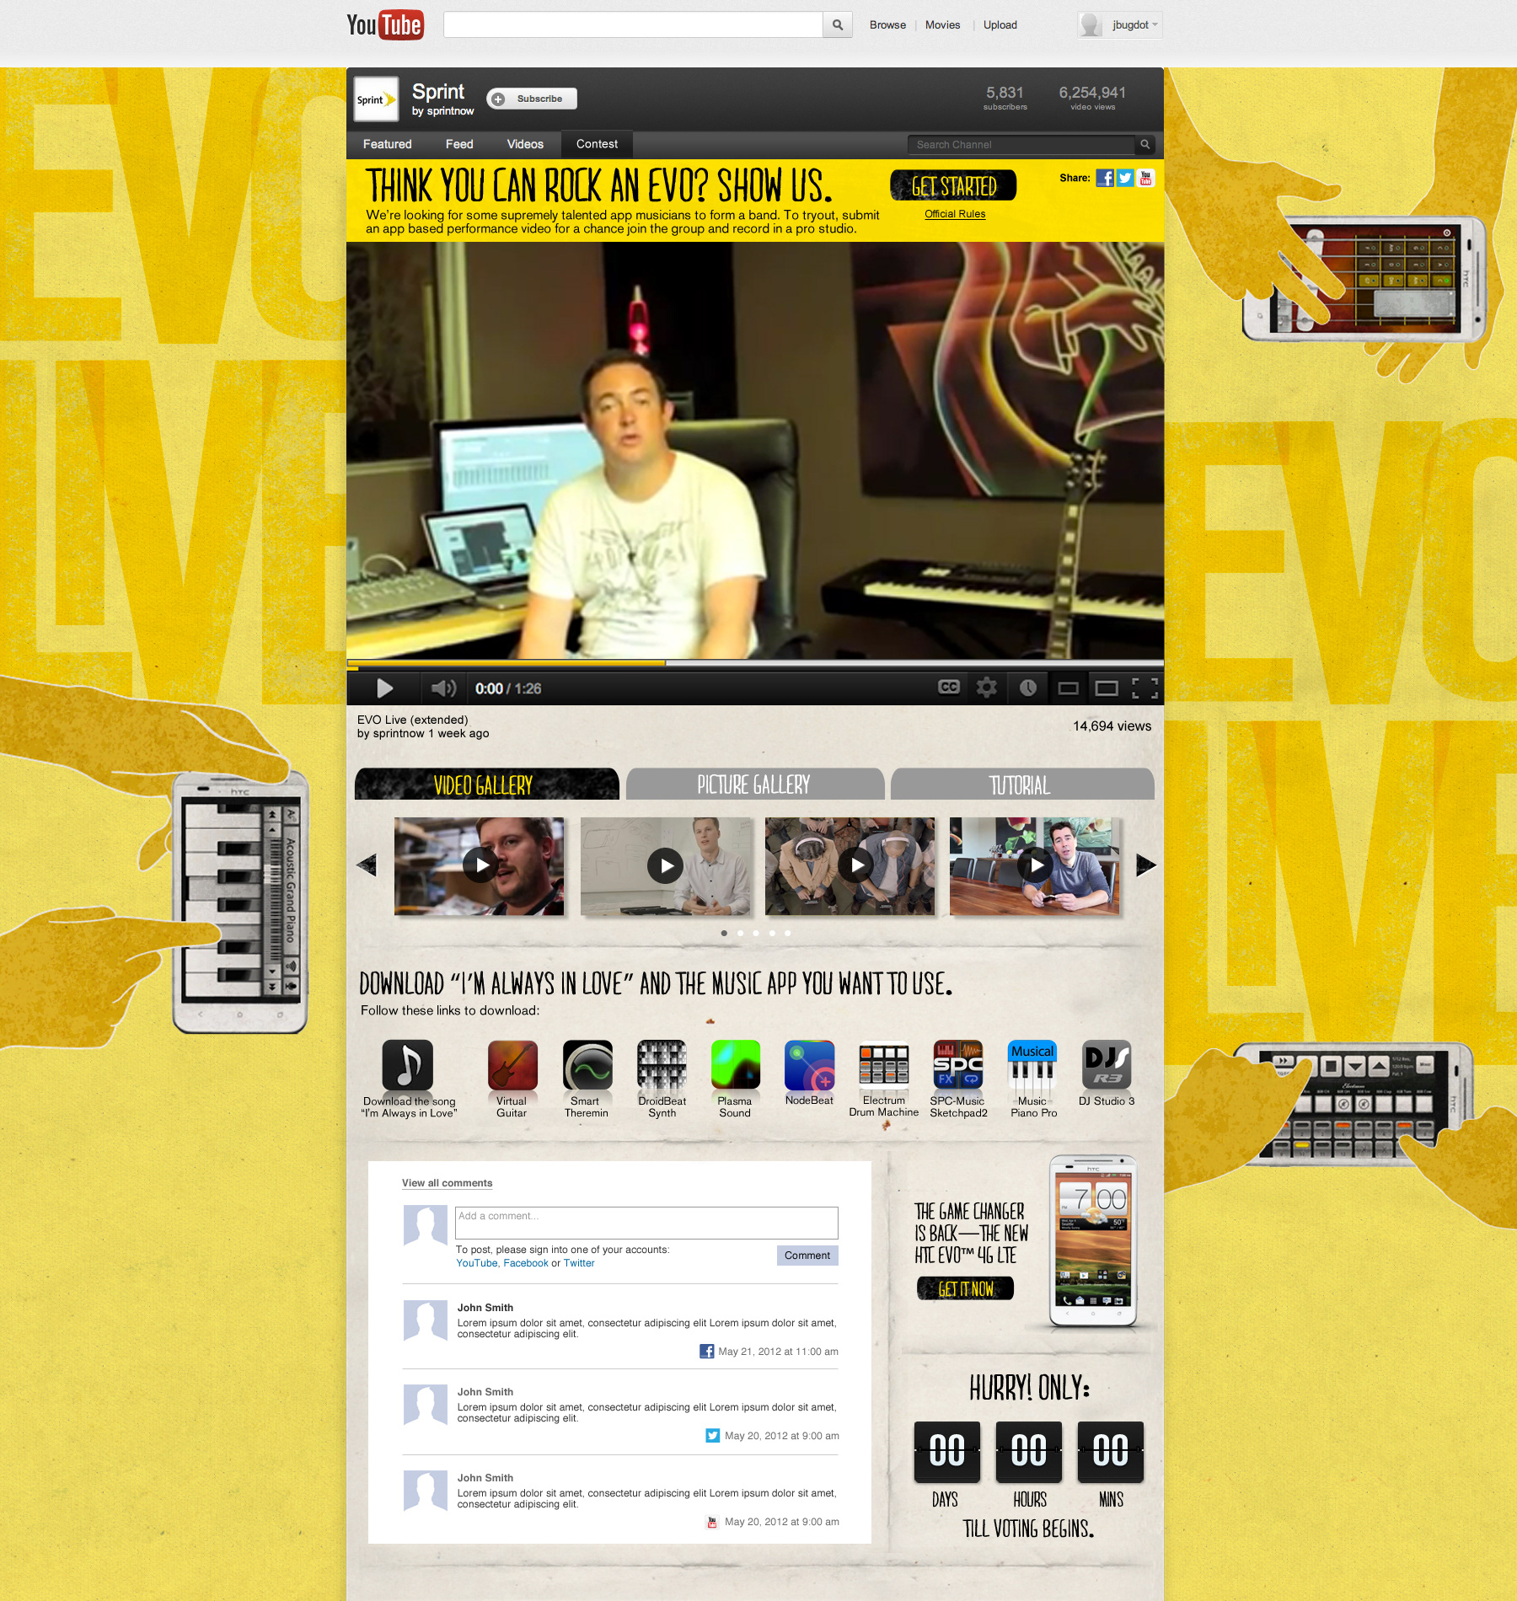The image size is (1517, 1601).
Task: Share on YouTube icon
Action: pyautogui.click(x=1145, y=178)
